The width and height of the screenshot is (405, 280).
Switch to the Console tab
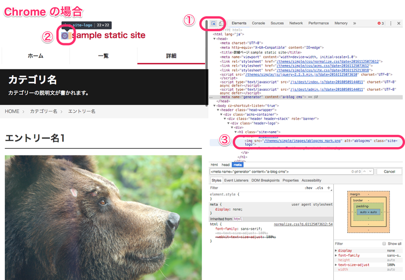tap(258, 23)
